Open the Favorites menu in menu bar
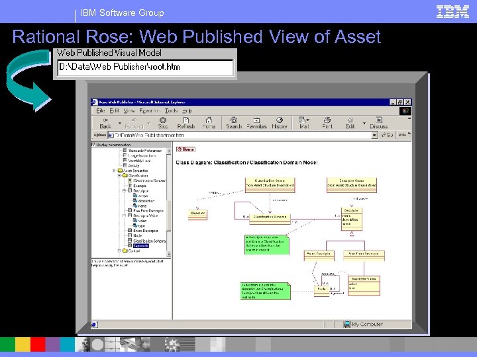Screen dimensions: 477x357 point(150,111)
